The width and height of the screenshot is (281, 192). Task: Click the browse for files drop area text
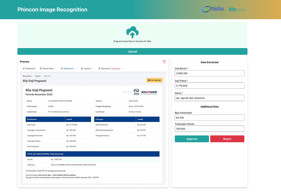(132, 41)
